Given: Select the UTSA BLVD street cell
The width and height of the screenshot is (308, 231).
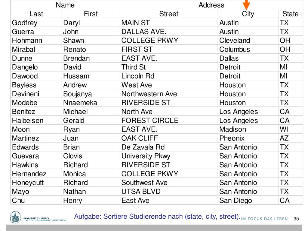Looking at the screenshot, I should [x=169, y=192].
